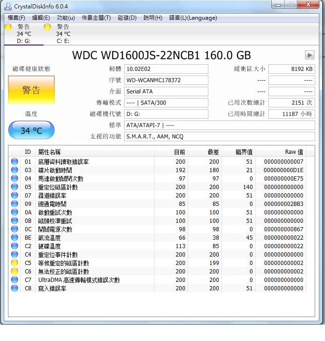The image size is (325, 341).
Task: Click raw value 000000000D1E
Action: (283, 170)
